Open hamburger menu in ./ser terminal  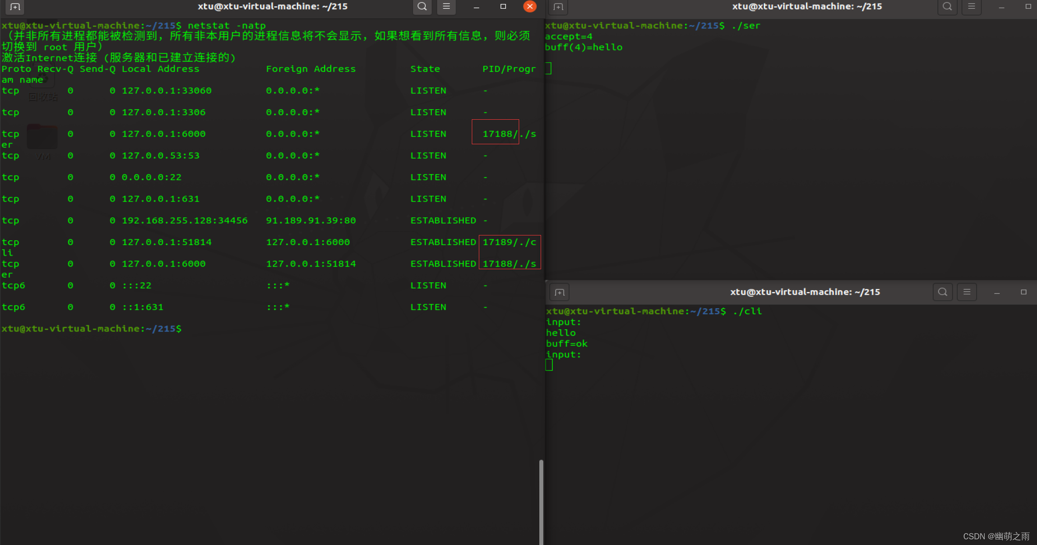pyautogui.click(x=972, y=7)
